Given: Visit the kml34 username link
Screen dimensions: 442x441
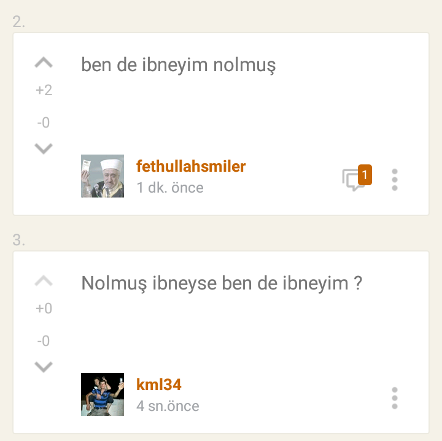Looking at the screenshot, I should pos(159,385).
